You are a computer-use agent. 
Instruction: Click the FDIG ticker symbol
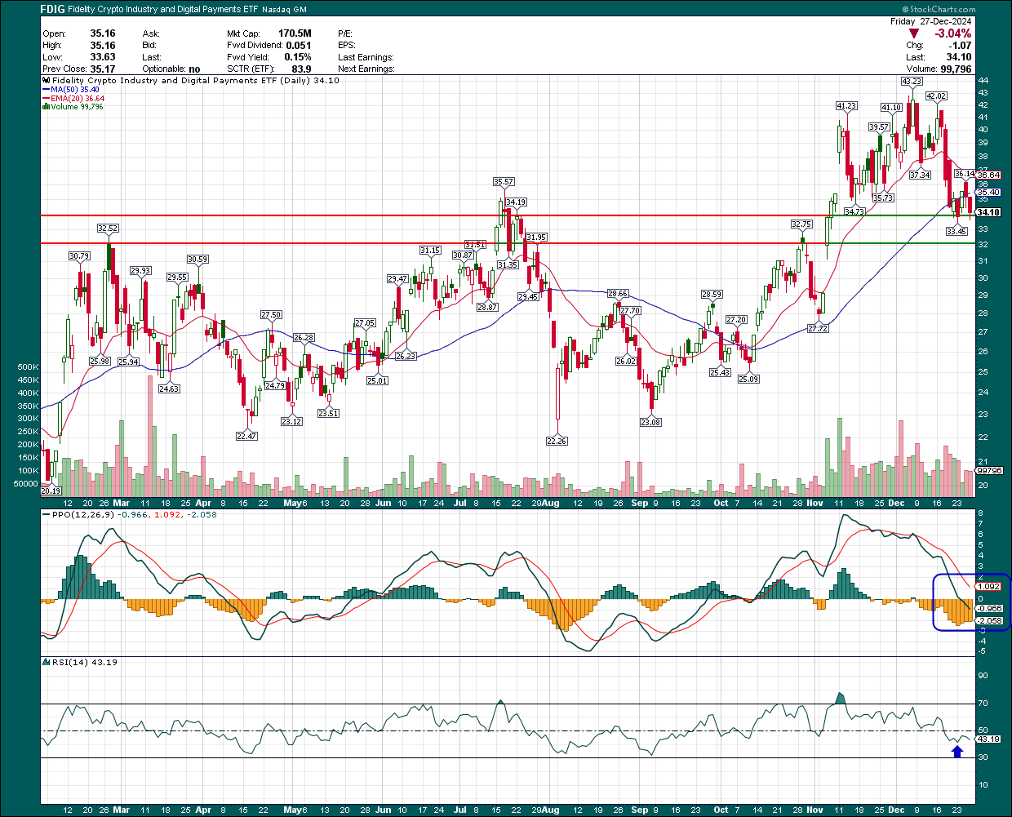tap(53, 9)
